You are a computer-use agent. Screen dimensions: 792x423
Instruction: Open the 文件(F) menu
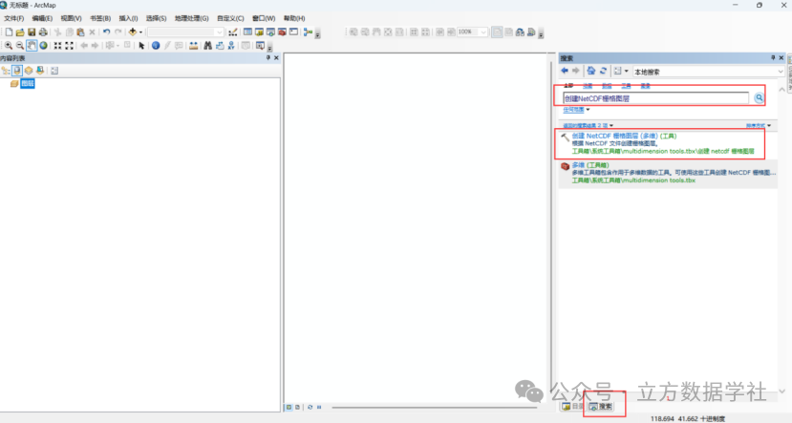(14, 18)
